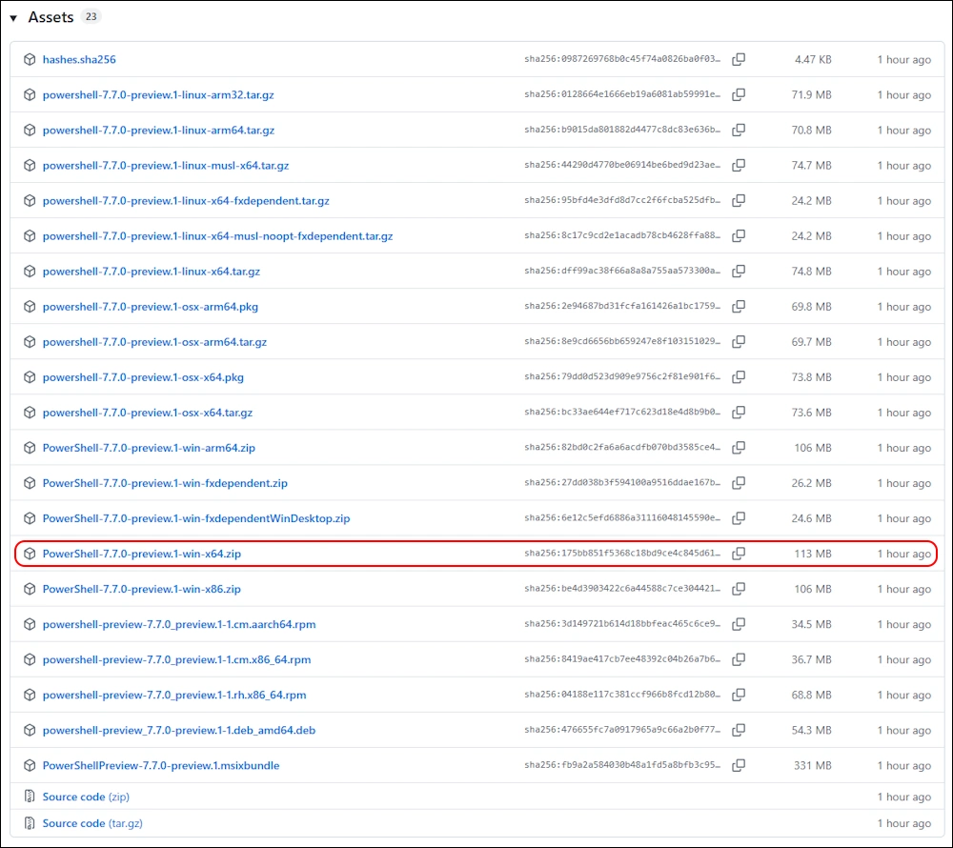Open the hashes.sha256 file link
This screenshot has height=848, width=953.
tap(79, 59)
